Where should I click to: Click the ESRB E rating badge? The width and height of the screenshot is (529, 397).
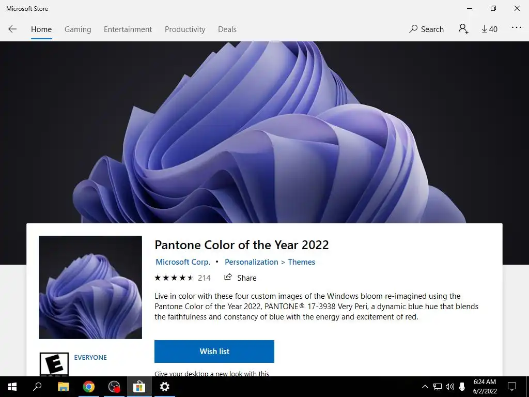coord(54,364)
